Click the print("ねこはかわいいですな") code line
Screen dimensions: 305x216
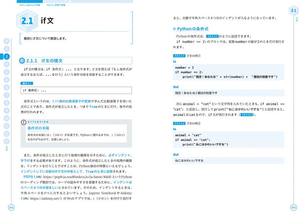pyautogui.click(x=205, y=144)
